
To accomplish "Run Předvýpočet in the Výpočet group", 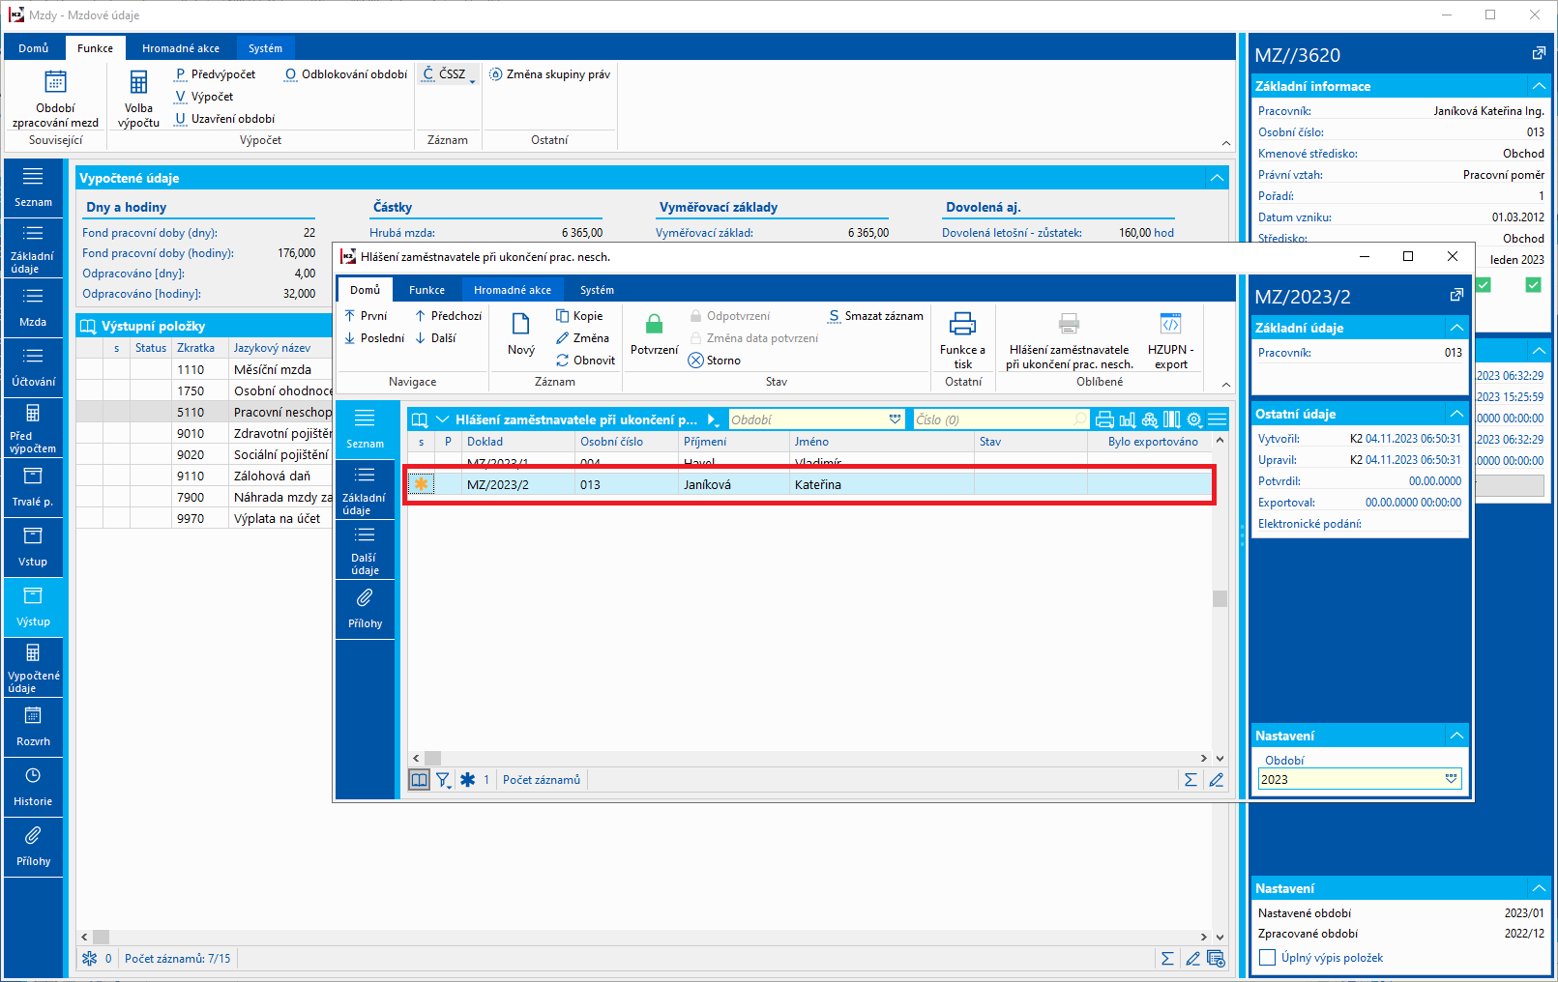I will (215, 74).
